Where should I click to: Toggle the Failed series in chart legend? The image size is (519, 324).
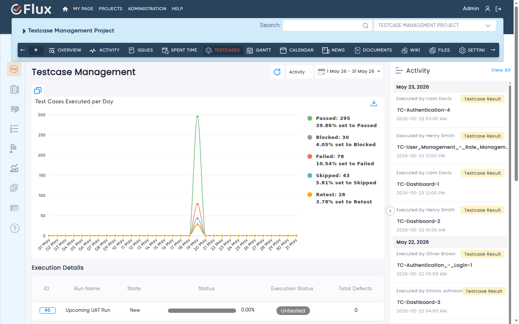tap(341, 160)
